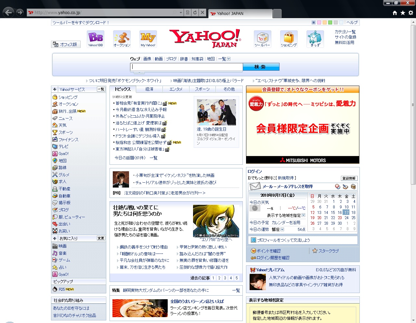Open browser home page via house icon
Viewport: 416px width, 323px height.
coord(395,13)
